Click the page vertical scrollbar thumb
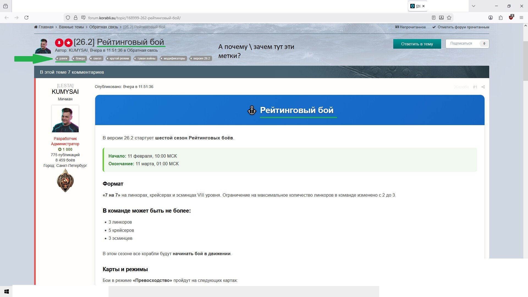528x297 pixels. click(x=526, y=61)
